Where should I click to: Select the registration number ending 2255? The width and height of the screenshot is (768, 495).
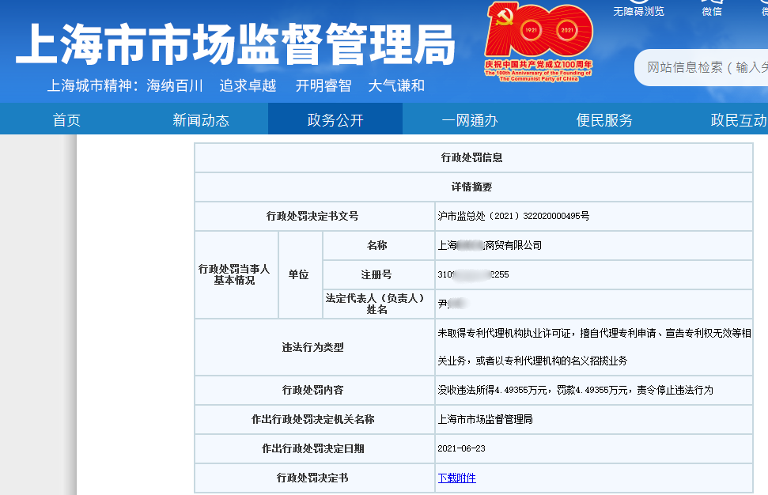point(473,274)
